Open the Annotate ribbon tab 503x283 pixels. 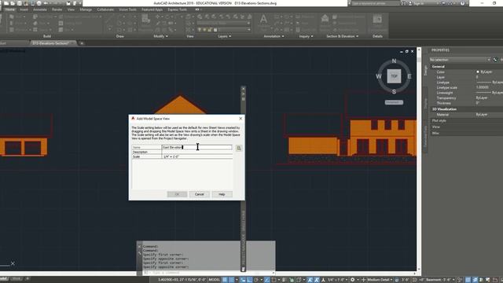coord(40,9)
